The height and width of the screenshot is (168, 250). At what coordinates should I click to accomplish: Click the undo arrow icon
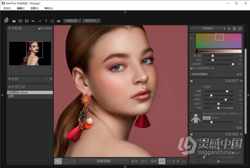33,21
